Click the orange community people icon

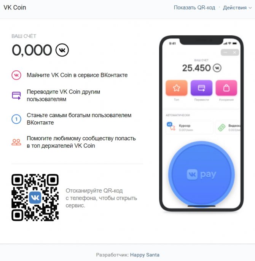tap(16, 142)
